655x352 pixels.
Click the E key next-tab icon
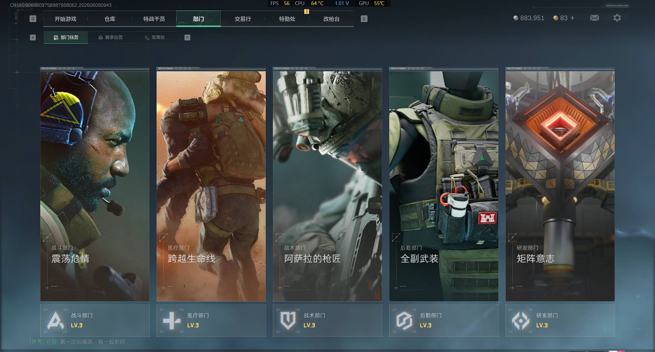click(x=364, y=19)
